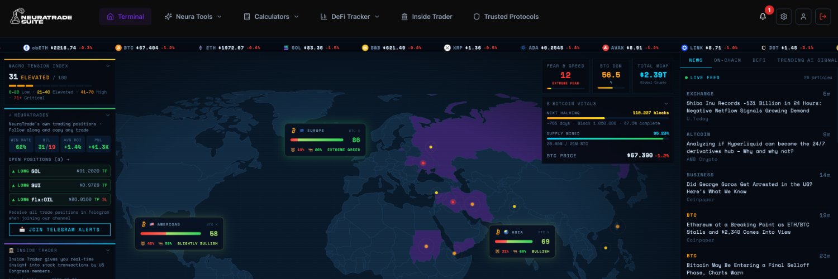838x279 pixels.
Task: Click the green Live Feed status dot
Action: click(687, 78)
